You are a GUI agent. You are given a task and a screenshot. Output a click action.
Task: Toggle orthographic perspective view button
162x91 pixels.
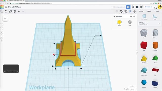[2, 40]
